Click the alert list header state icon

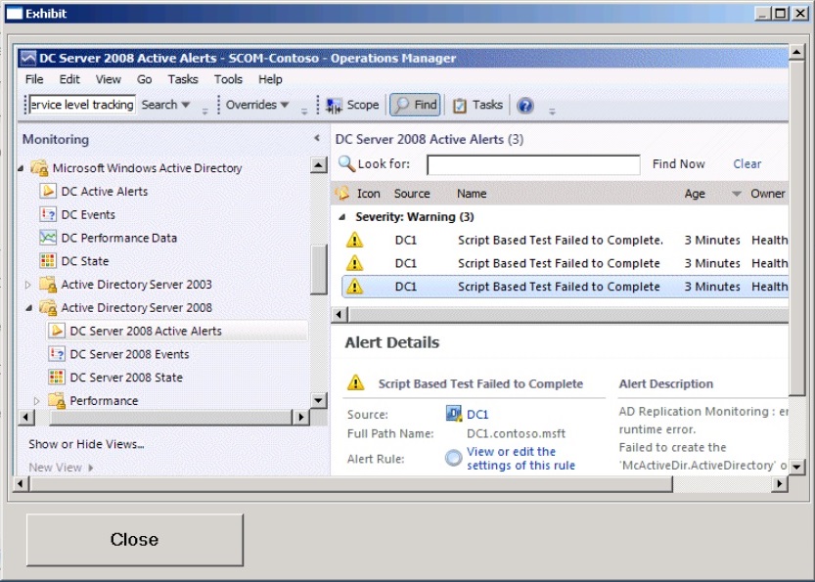coord(342,194)
